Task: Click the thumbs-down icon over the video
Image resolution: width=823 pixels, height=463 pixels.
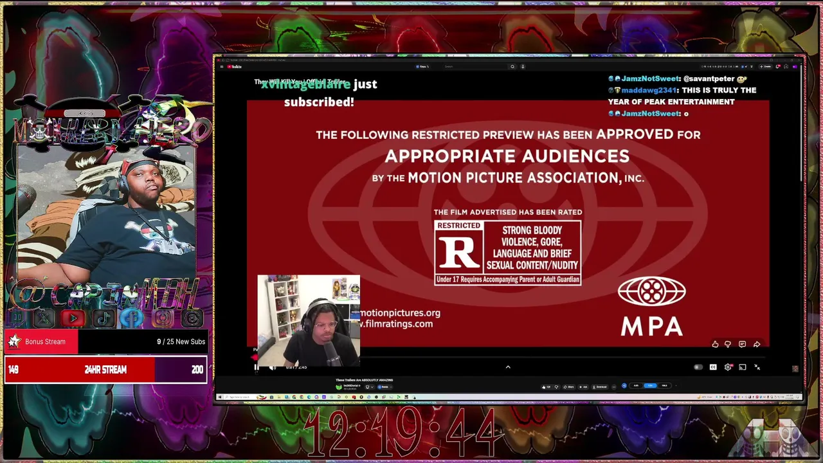Action: pos(728,345)
